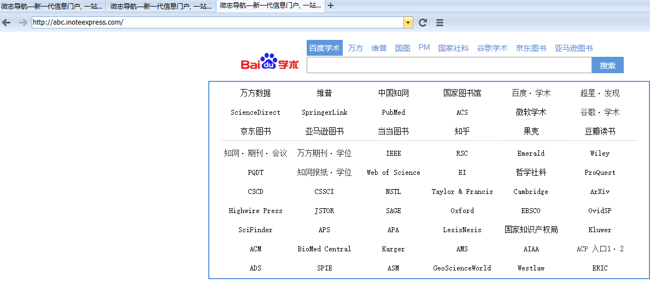Open the SpringerLink link
Image resolution: width=650 pixels, height=283 pixels.
tap(325, 113)
